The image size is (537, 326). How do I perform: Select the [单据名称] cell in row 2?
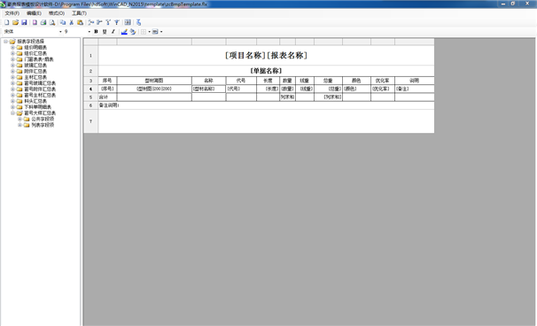click(266, 71)
